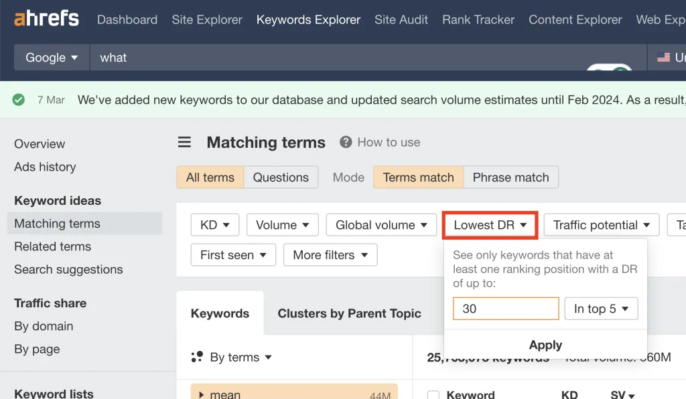Click the Ahrefs logo
This screenshot has width=686, height=399.
[x=46, y=19]
